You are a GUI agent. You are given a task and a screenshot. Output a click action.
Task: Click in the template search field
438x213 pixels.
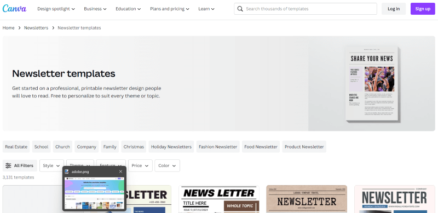tap(306, 9)
